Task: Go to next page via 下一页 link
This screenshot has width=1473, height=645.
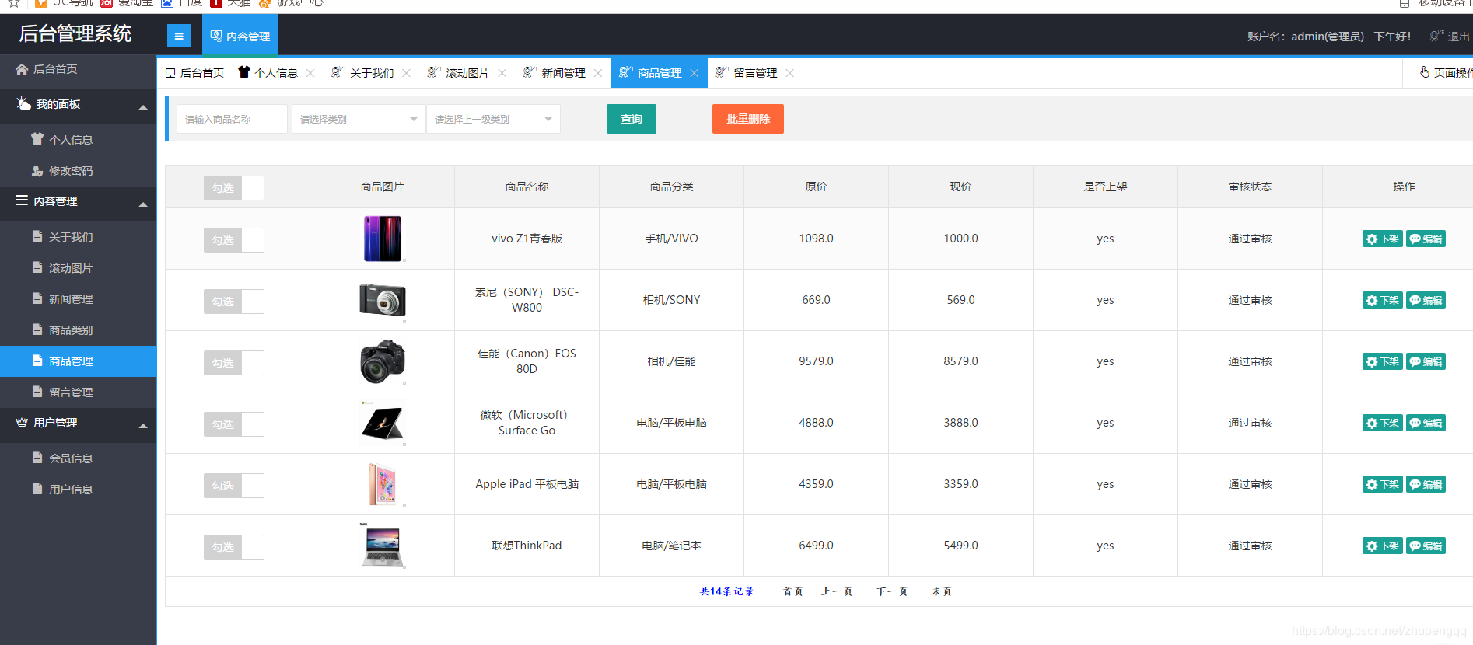Action: click(891, 592)
